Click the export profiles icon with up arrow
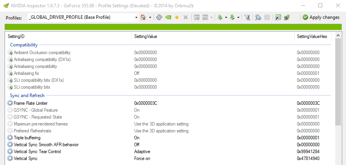Screen dimensions: 346x165 click(x=220, y=17)
